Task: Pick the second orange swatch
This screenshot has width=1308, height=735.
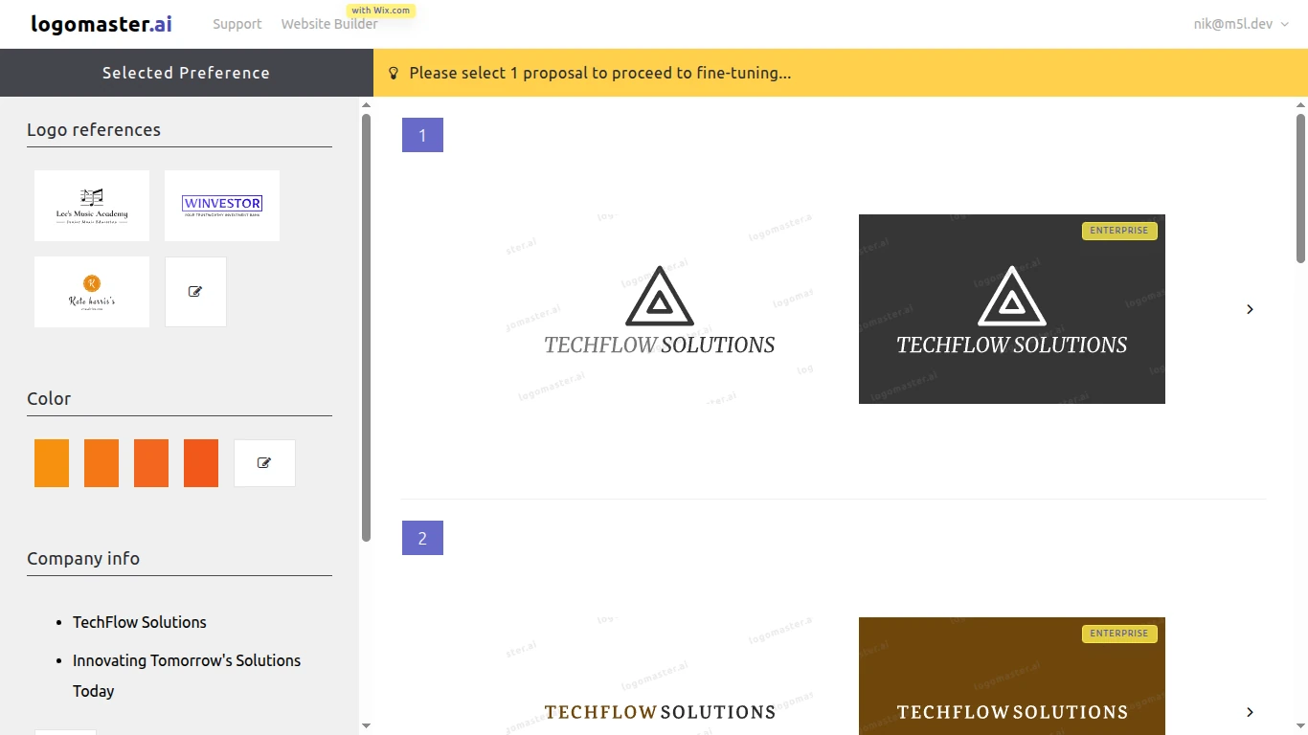Action: (101, 463)
